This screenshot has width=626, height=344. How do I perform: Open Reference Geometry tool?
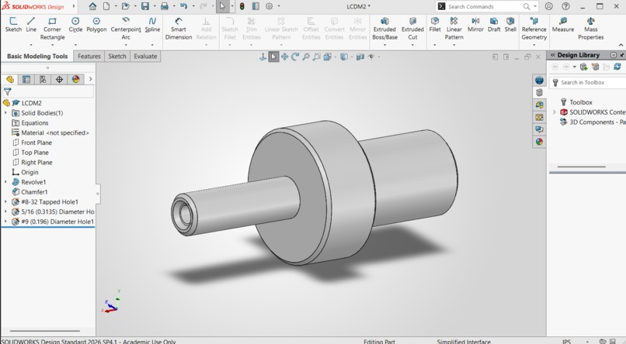point(534,29)
